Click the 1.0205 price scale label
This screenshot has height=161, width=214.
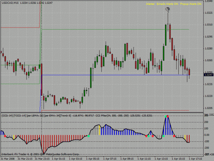click(x=209, y=108)
